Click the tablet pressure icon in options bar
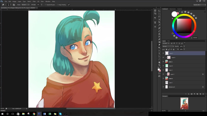 pos(69,5)
